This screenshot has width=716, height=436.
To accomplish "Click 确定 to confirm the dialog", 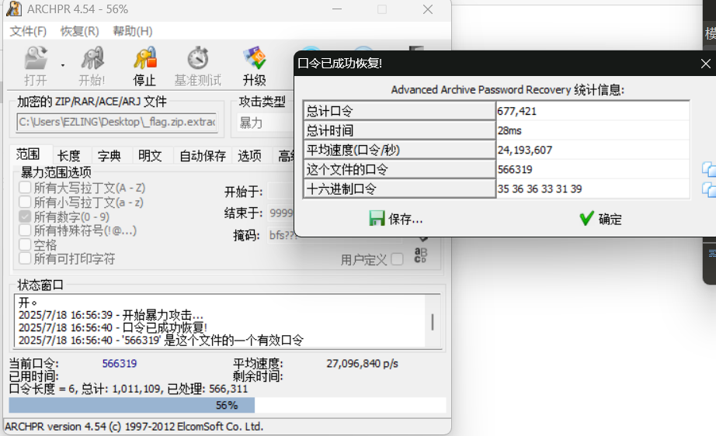I will click(600, 219).
